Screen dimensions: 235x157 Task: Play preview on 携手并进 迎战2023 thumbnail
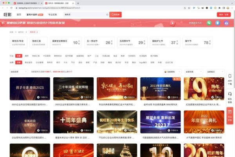[38, 97]
